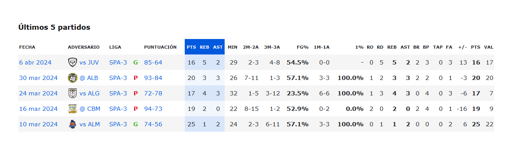The width and height of the screenshot is (512, 163).
Task: Click the ALG team logo icon
Action: [72, 93]
